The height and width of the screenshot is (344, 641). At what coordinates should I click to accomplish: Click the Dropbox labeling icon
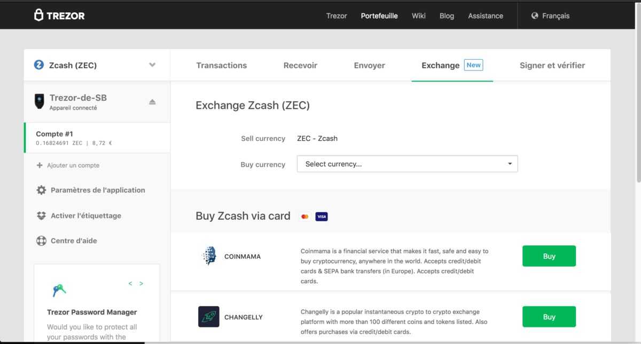point(41,216)
